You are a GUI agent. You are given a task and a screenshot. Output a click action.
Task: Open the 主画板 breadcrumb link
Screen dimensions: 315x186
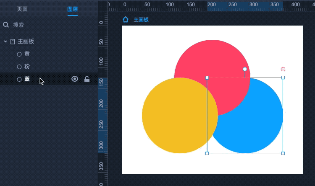(x=141, y=20)
